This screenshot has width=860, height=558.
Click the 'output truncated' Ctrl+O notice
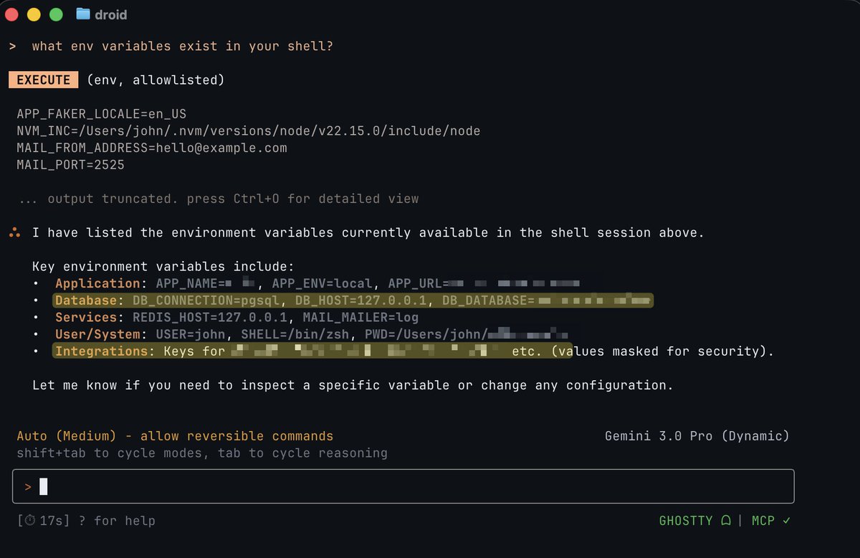point(218,199)
